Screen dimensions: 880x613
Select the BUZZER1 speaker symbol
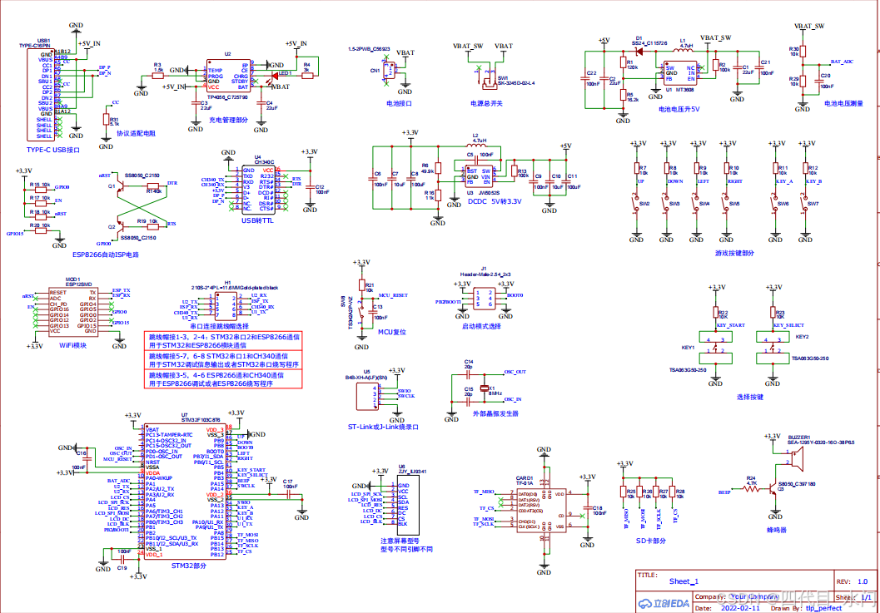click(x=798, y=461)
